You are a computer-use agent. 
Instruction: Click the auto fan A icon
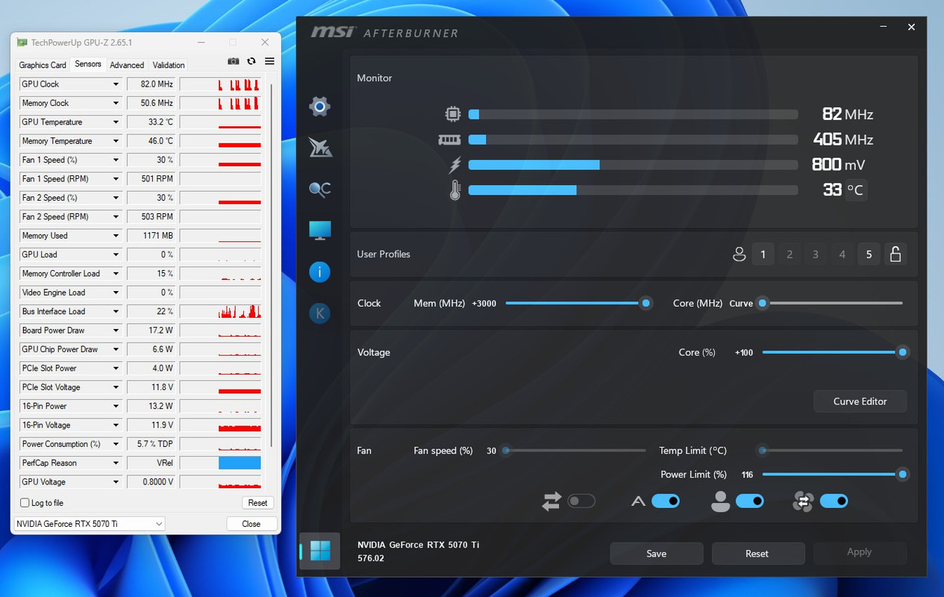coord(638,501)
